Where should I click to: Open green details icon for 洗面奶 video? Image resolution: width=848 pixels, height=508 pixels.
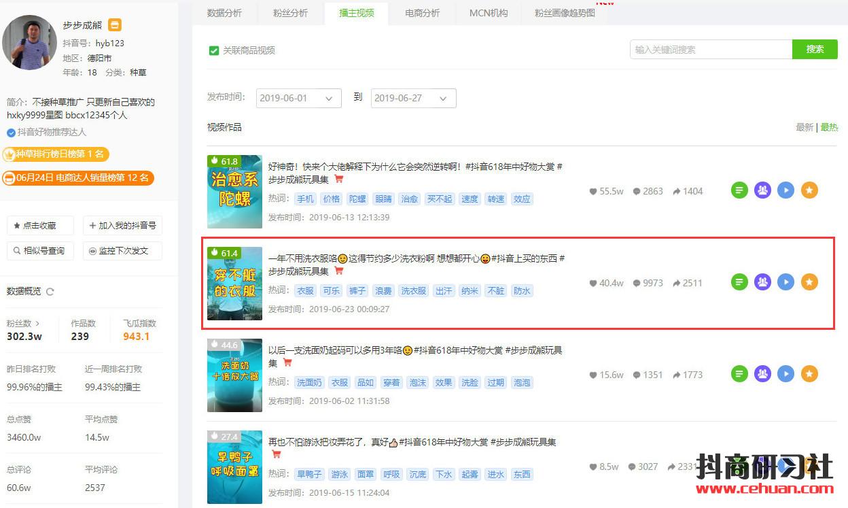(x=739, y=373)
